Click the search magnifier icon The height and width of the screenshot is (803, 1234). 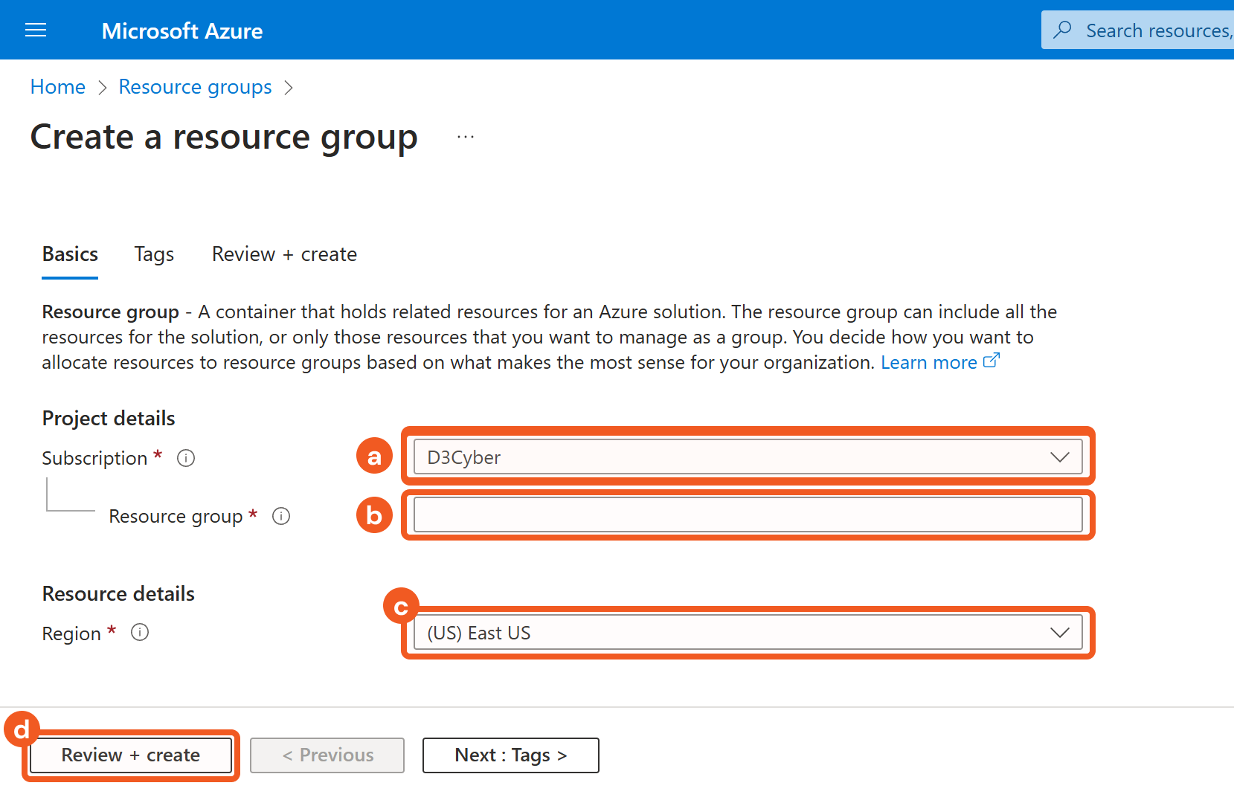click(x=1063, y=30)
